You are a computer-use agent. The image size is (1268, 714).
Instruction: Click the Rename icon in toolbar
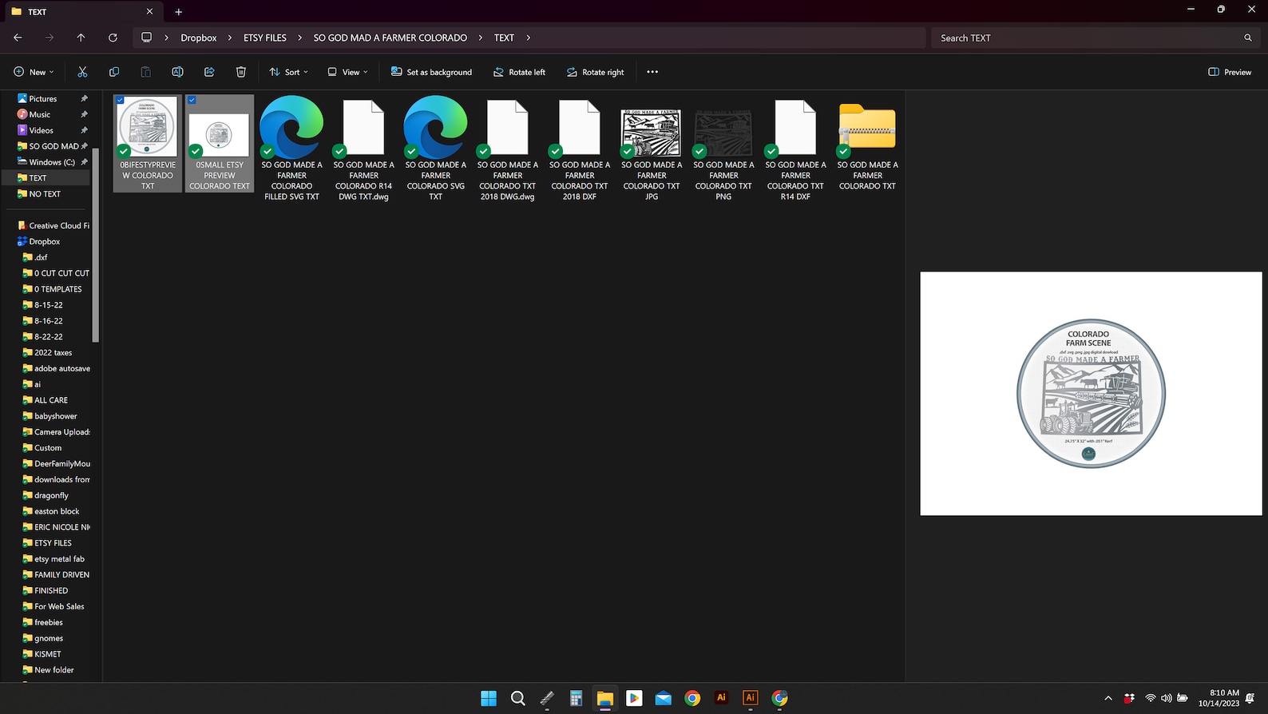(x=177, y=72)
